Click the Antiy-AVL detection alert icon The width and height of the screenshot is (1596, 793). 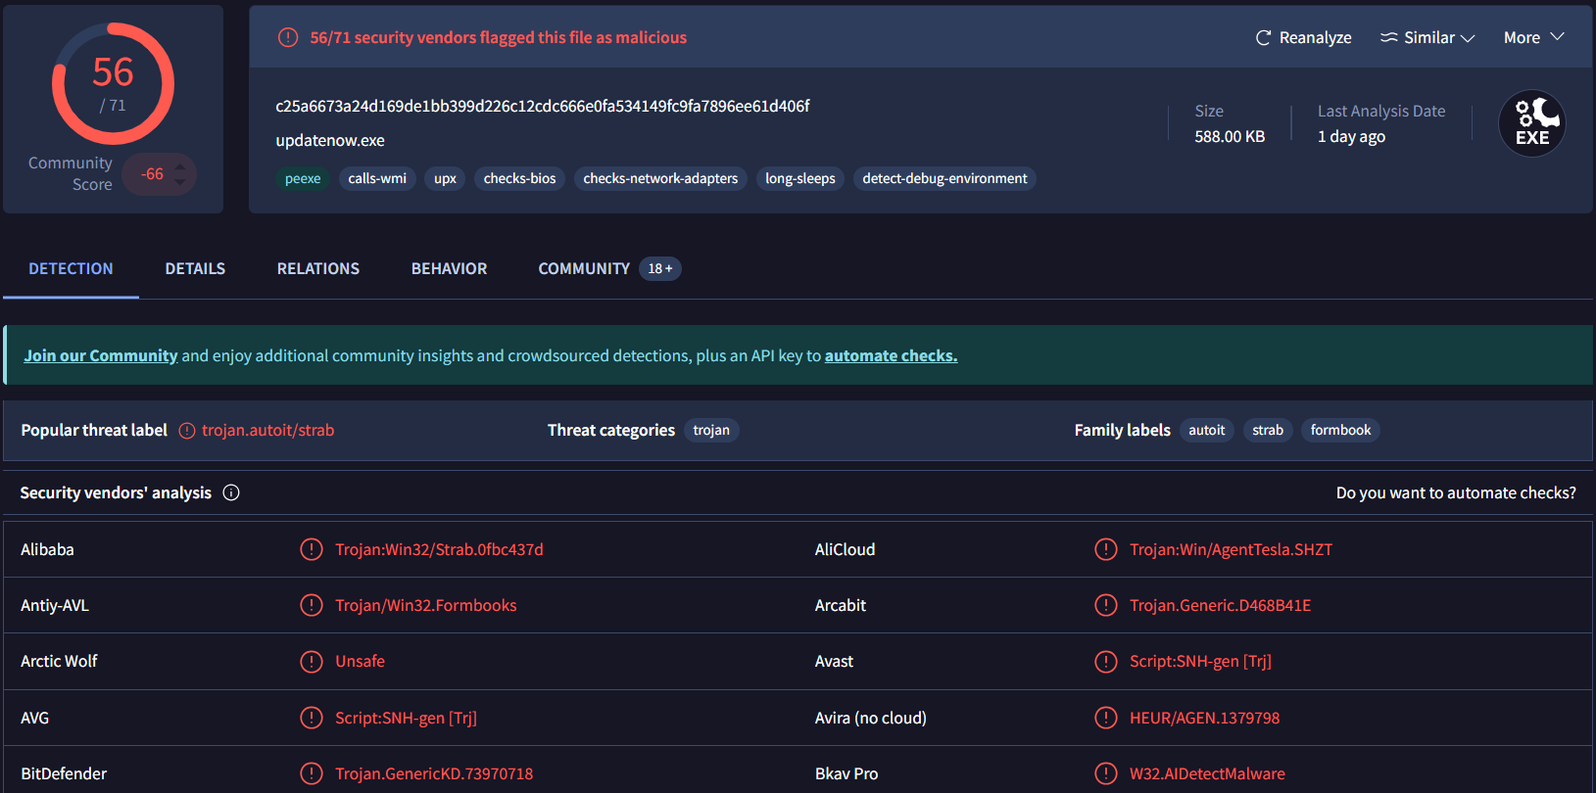coord(311,605)
